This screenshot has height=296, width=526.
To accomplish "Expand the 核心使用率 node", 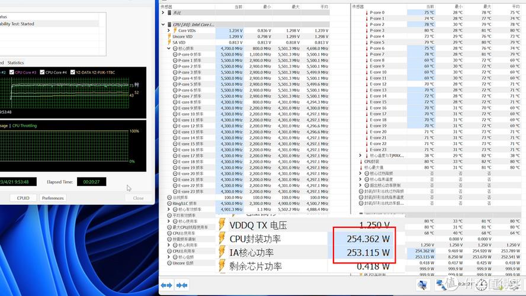I will [169, 221].
